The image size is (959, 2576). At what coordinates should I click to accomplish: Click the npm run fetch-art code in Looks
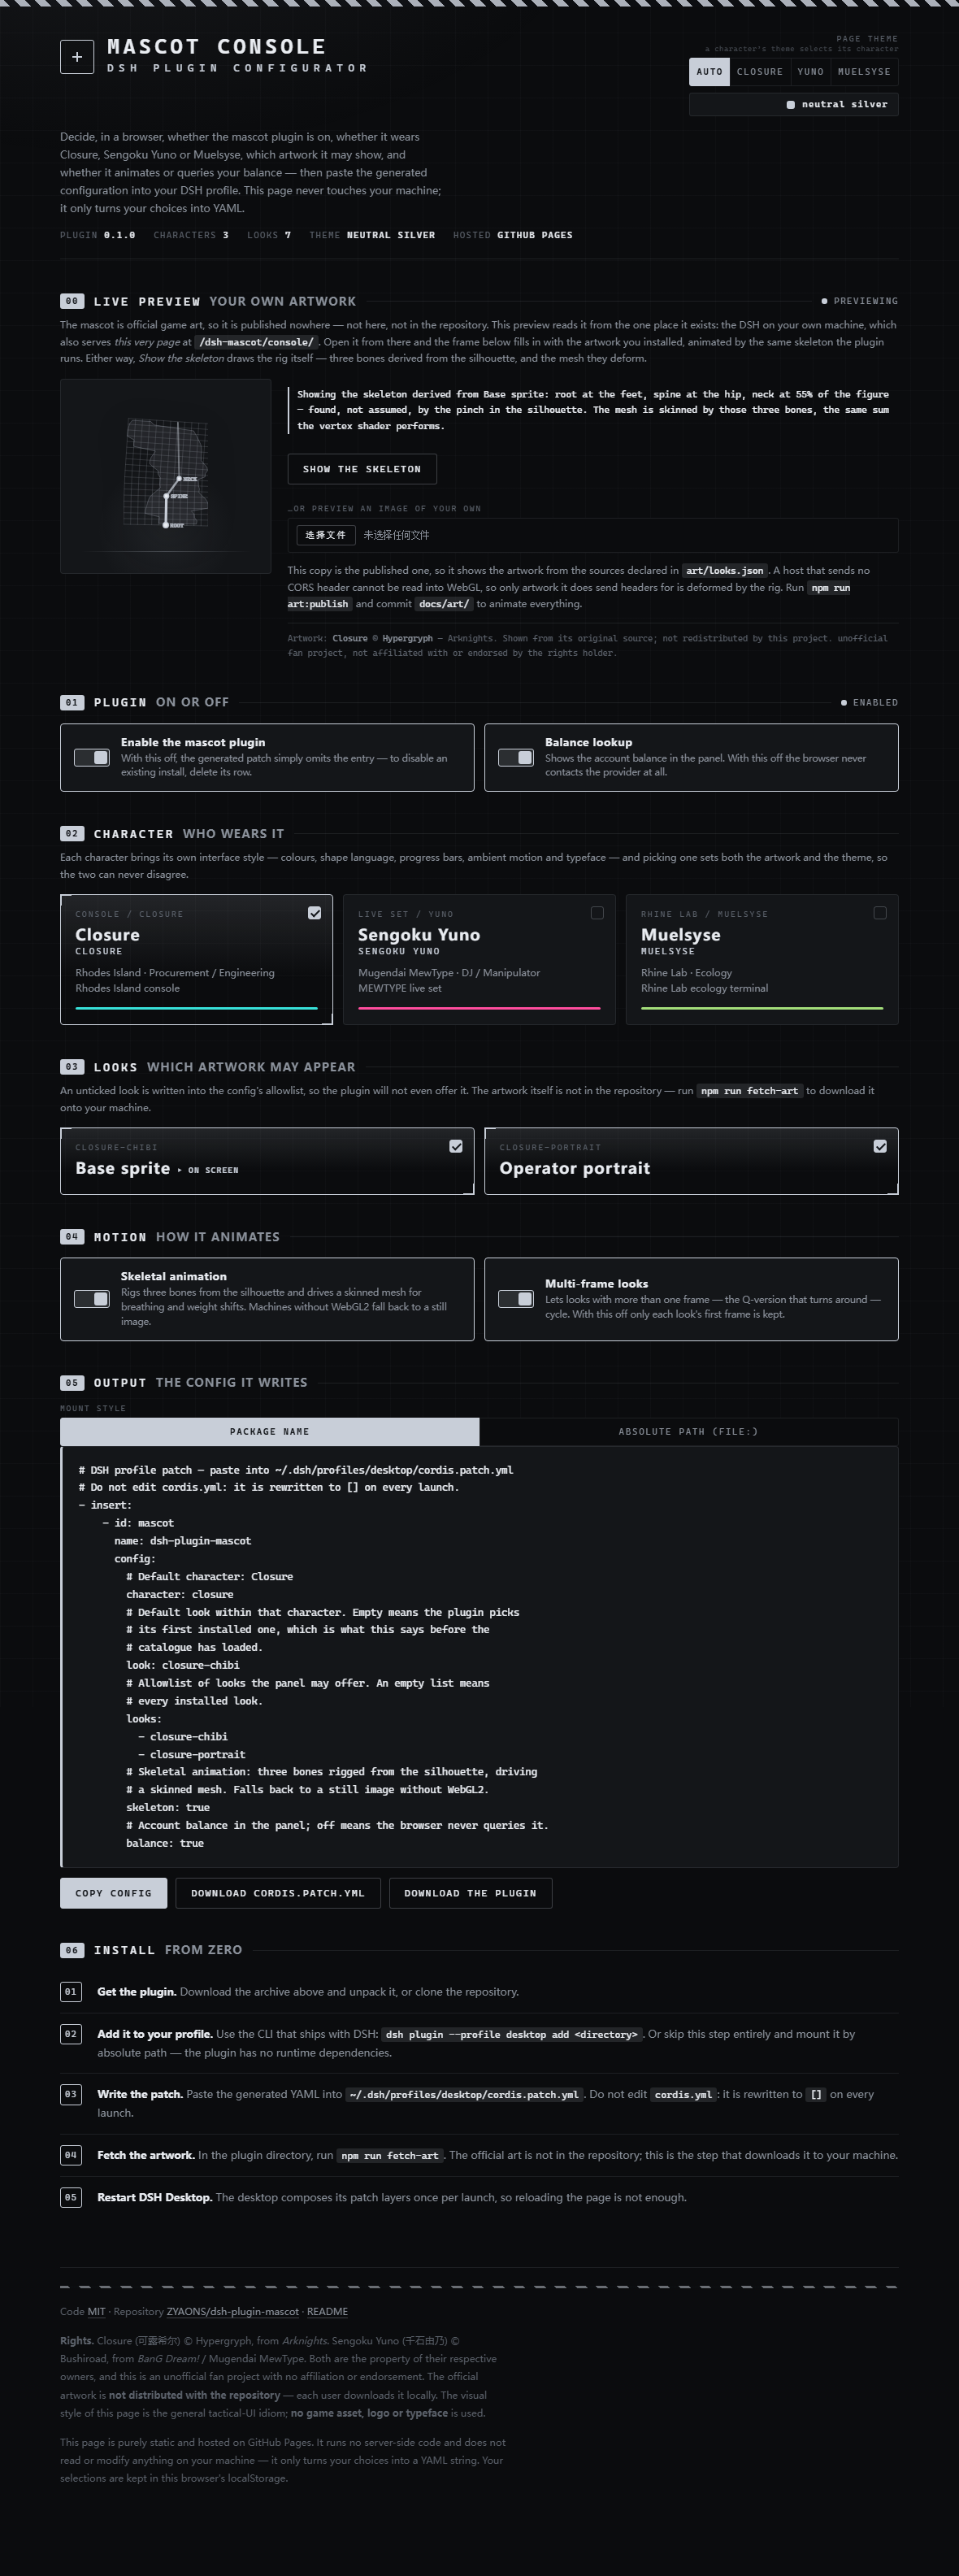750,1091
